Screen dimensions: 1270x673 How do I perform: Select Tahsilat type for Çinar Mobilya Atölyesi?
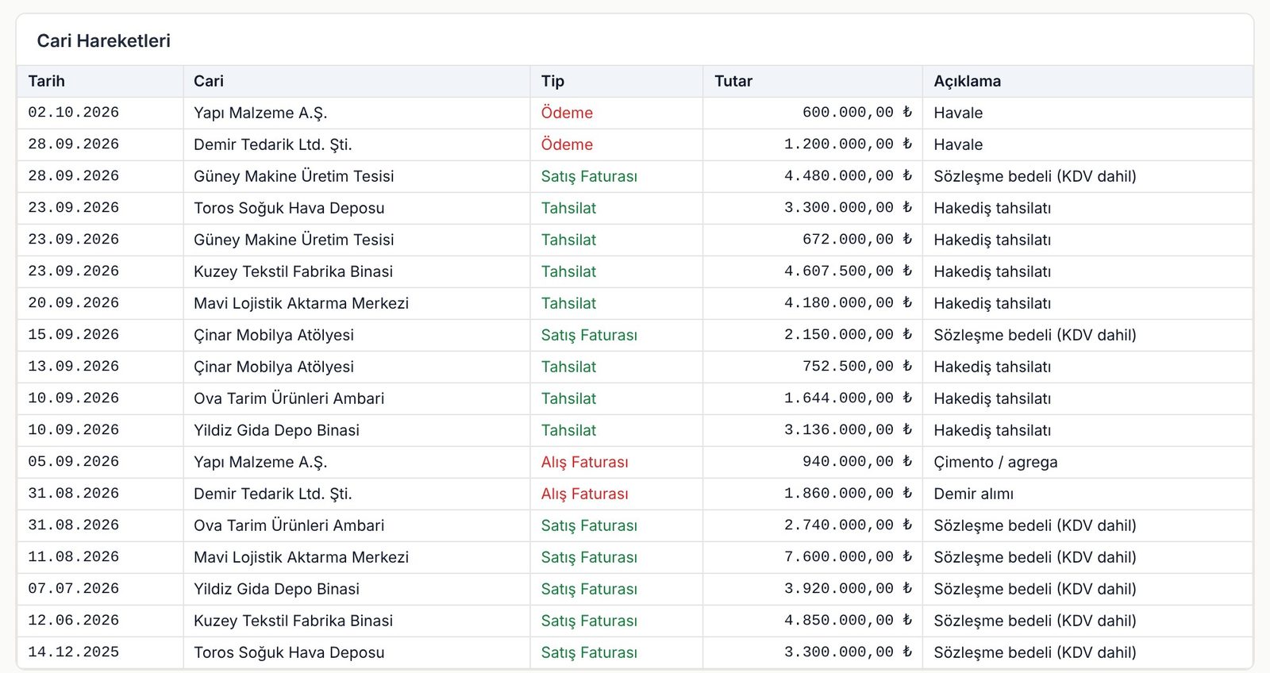[568, 367]
